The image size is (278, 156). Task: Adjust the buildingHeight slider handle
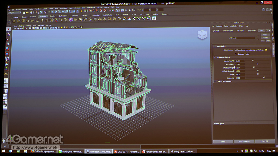[253, 61]
